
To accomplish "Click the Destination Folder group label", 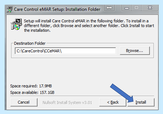I will (30, 43).
